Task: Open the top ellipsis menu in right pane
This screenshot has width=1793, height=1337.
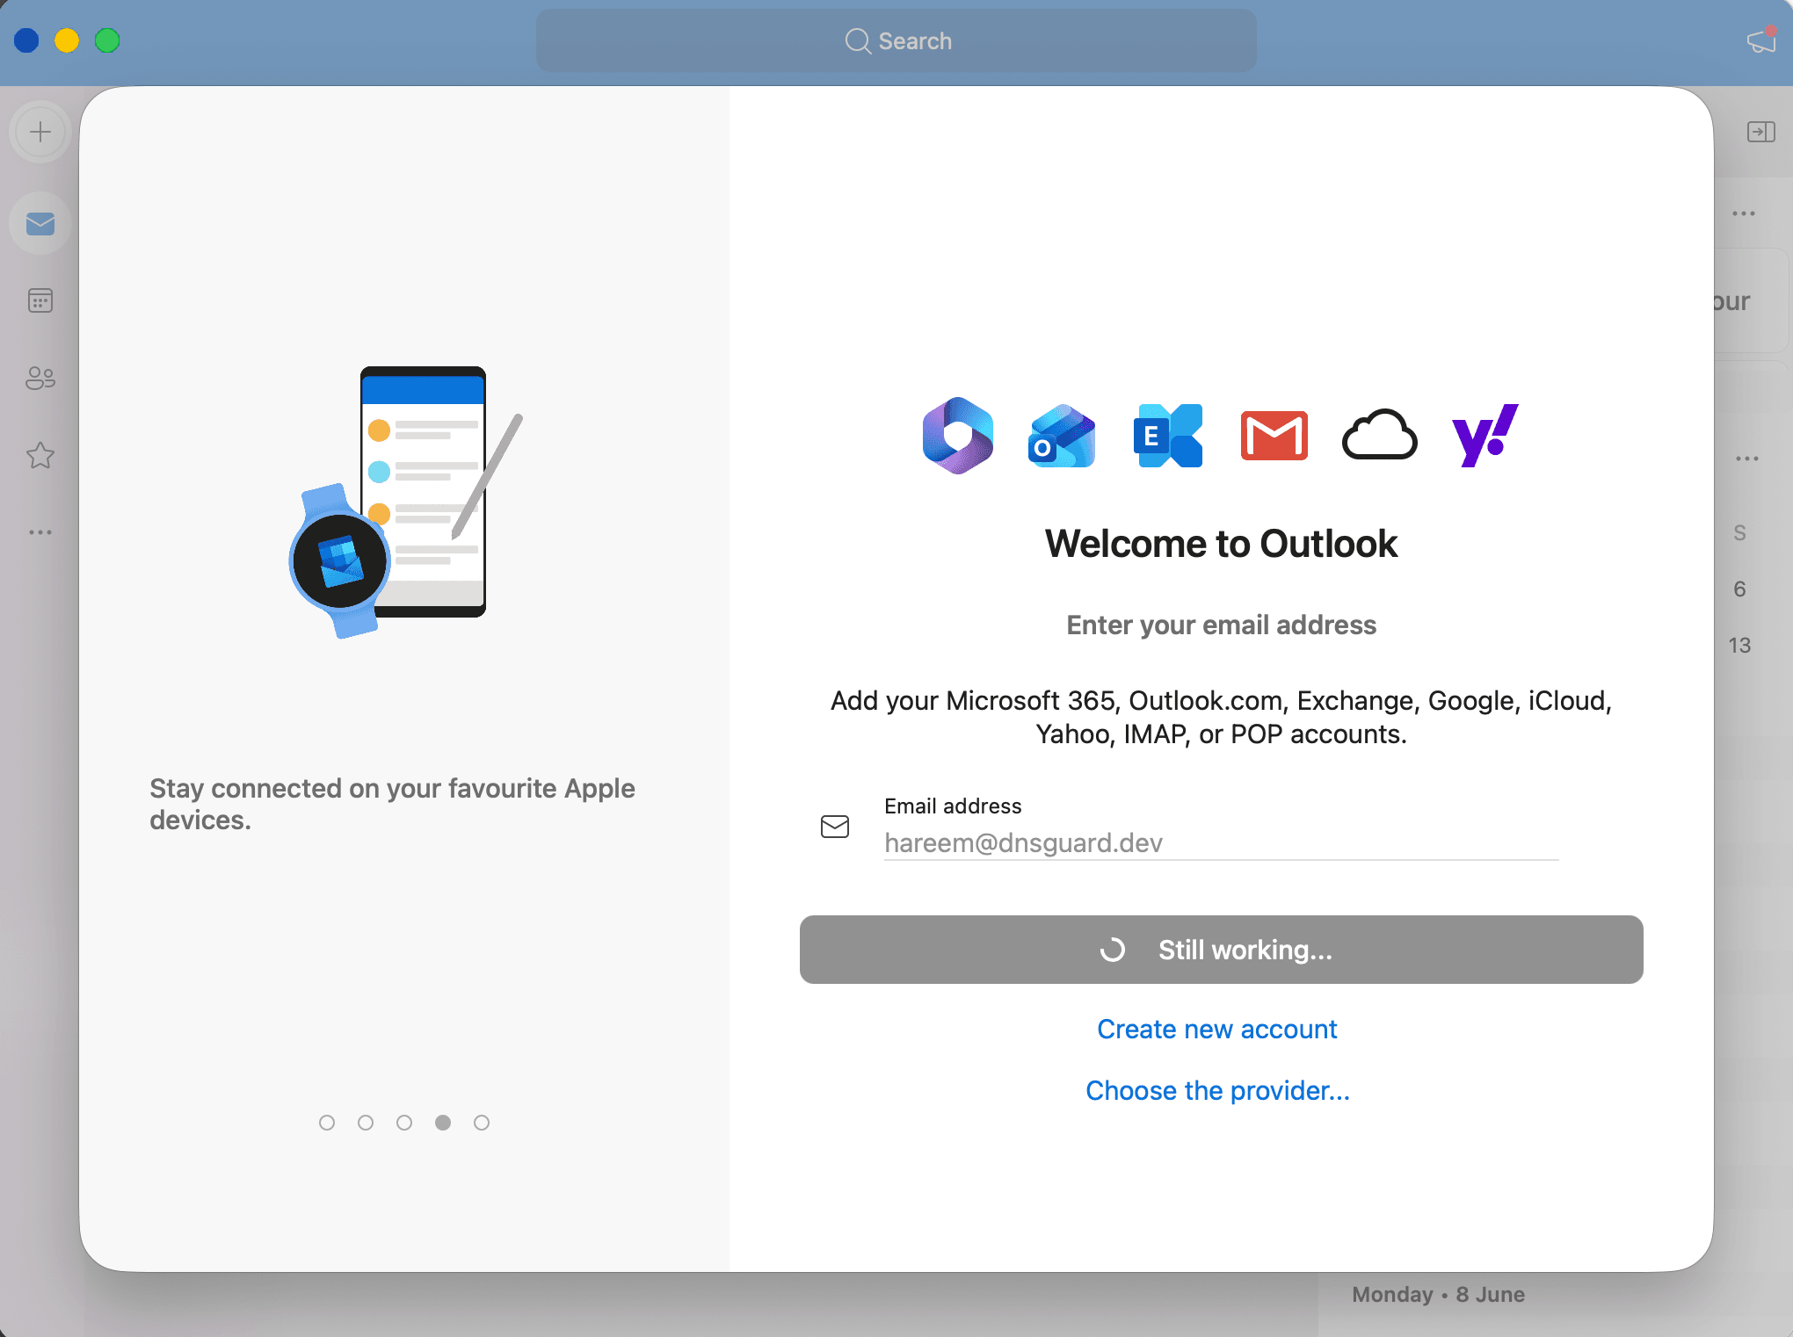Action: tap(1744, 213)
